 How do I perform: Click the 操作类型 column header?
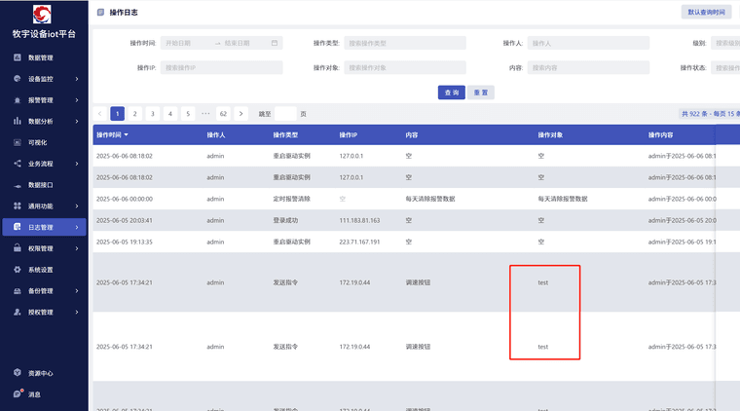click(x=285, y=135)
